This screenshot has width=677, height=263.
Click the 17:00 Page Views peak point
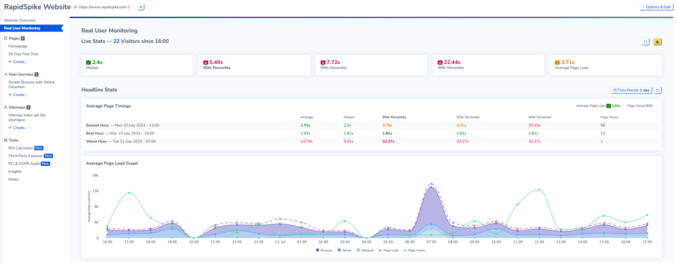(129, 193)
